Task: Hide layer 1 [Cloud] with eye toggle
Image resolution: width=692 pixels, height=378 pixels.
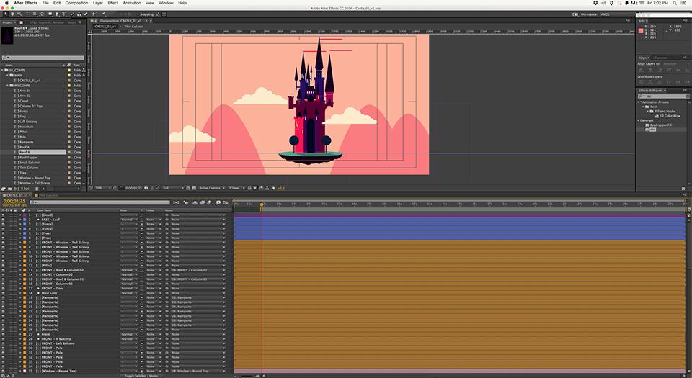Action: (3, 215)
